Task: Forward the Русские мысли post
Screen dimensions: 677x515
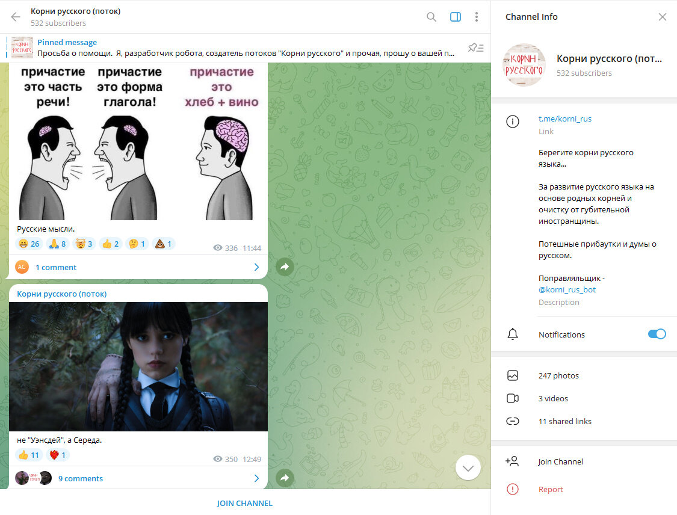Action: [285, 267]
